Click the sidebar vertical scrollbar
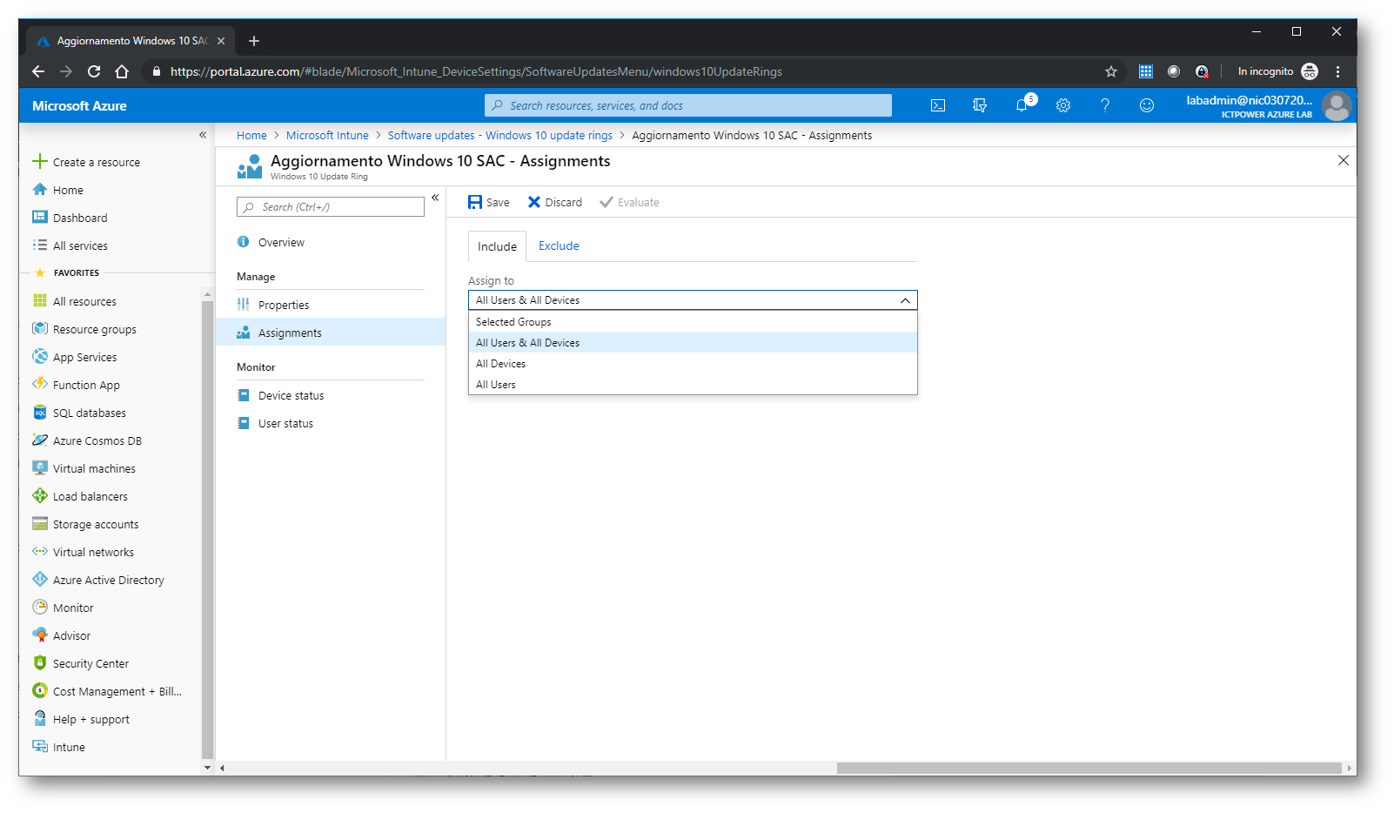The height and width of the screenshot is (813, 1394). [207, 531]
